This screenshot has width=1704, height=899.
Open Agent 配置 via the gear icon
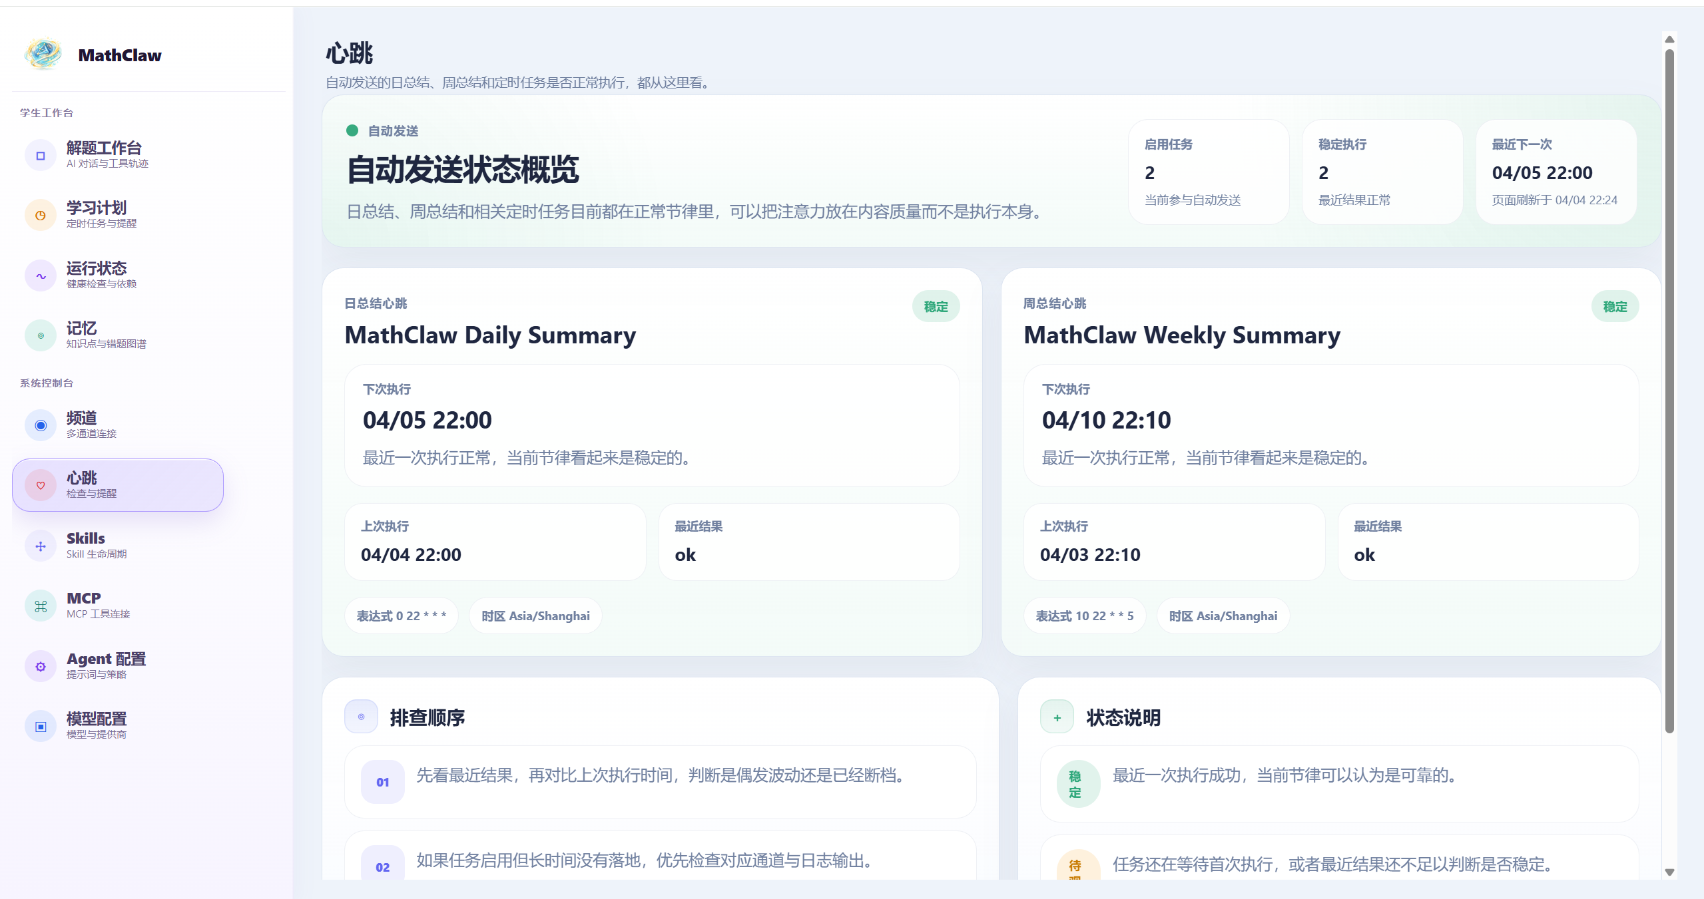pyautogui.click(x=41, y=665)
